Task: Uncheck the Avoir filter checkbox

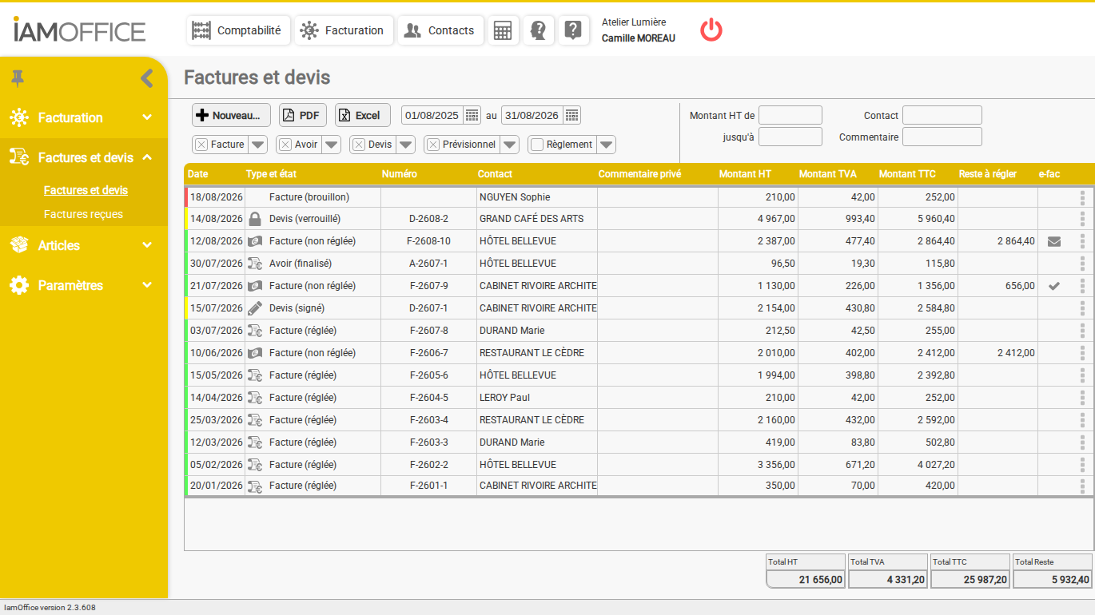Action: [285, 145]
